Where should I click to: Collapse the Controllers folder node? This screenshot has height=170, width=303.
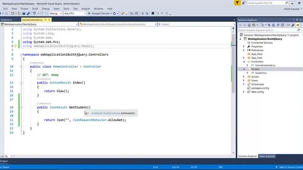(244, 62)
